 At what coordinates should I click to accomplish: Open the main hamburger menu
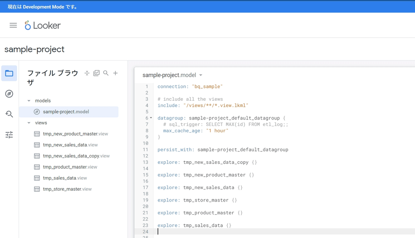pyautogui.click(x=13, y=25)
